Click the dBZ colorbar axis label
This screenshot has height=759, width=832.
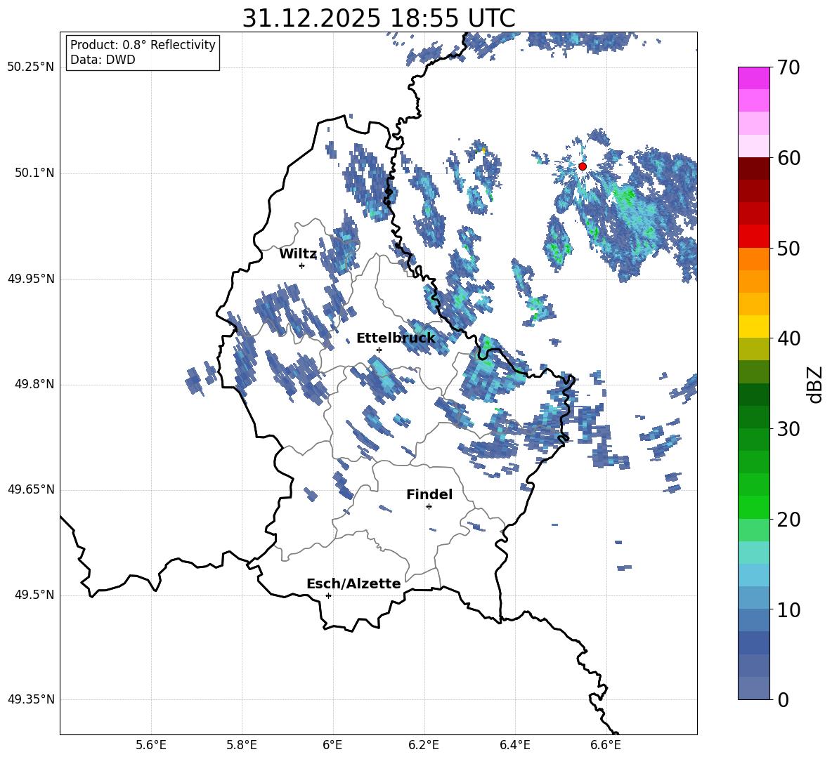[x=816, y=384]
